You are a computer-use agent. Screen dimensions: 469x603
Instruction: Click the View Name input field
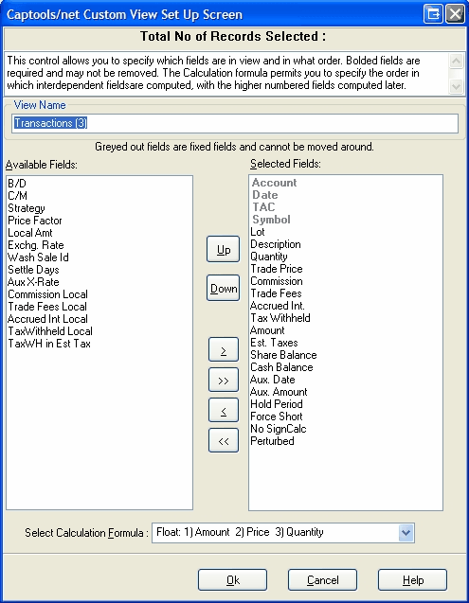click(x=235, y=123)
